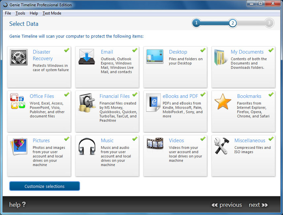Uncheck the eBooks and PDF checkmark
This screenshot has width=283, height=215.
[x=203, y=94]
